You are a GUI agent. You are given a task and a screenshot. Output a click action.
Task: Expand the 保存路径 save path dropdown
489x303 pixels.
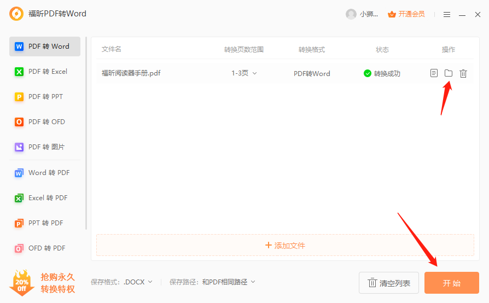[x=229, y=282]
